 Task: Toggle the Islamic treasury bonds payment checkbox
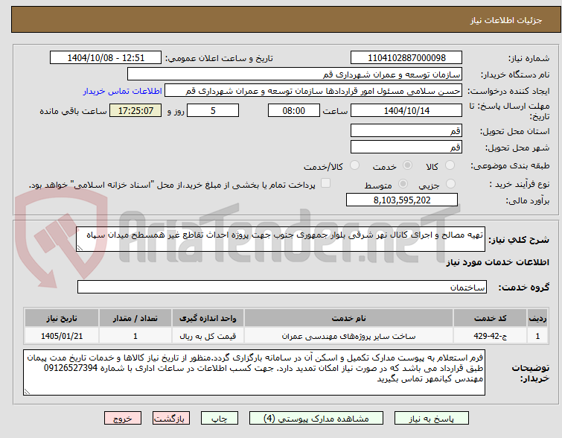[325, 183]
